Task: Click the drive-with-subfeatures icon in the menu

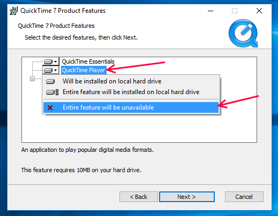Action: (x=52, y=92)
